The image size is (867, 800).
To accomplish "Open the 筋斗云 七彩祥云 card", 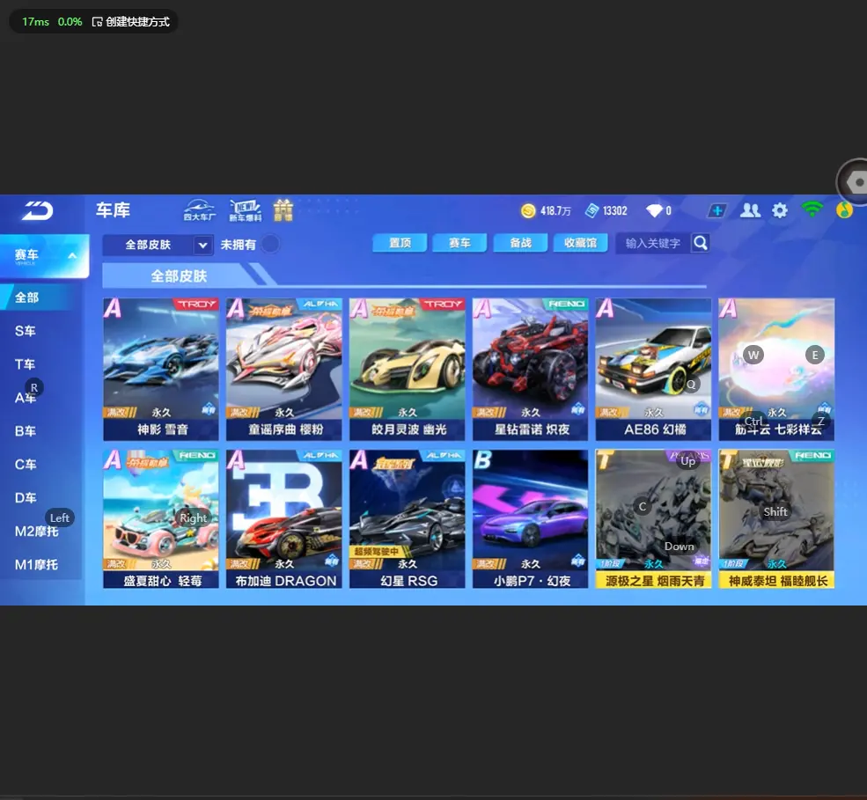I will [x=777, y=370].
